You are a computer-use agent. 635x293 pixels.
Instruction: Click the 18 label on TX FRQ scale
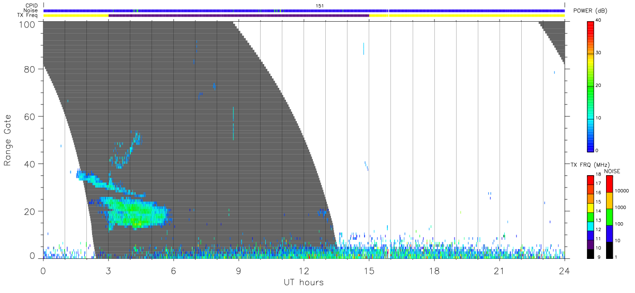pos(599,176)
